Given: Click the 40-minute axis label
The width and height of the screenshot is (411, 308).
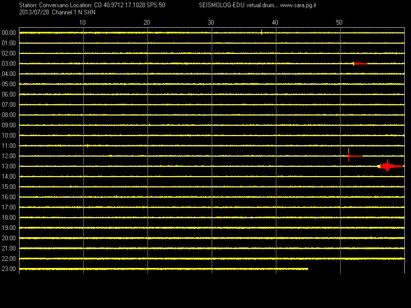Looking at the screenshot, I should point(275,23).
